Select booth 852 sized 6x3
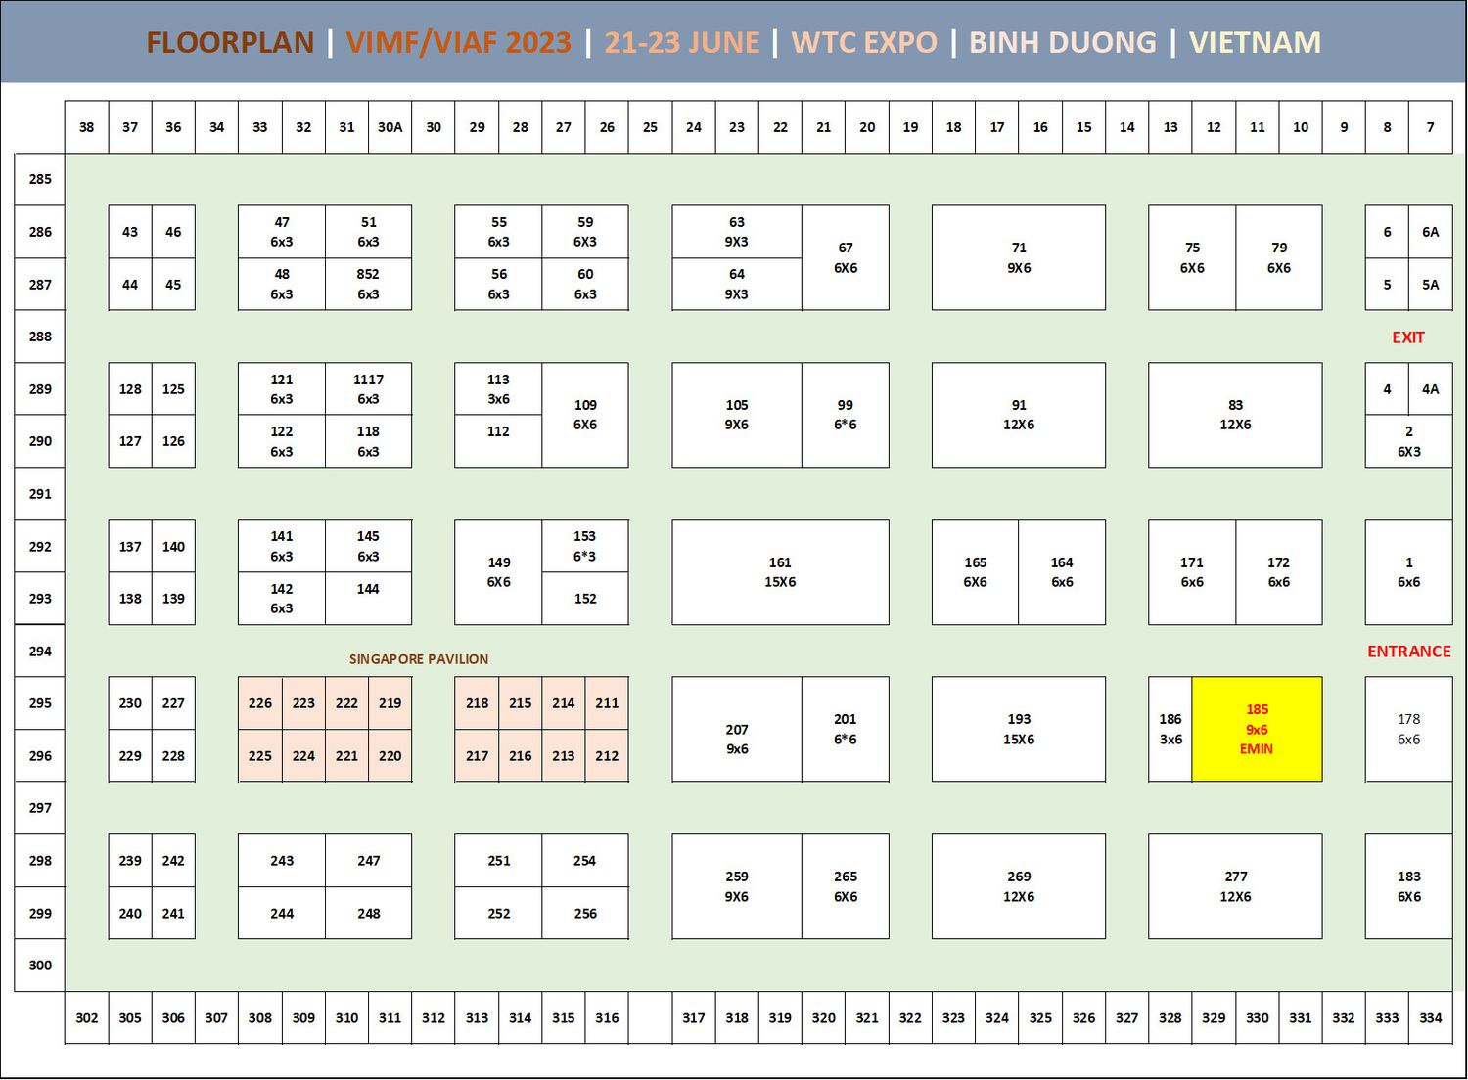Screen dimensions: 1468x1080 point(368,284)
